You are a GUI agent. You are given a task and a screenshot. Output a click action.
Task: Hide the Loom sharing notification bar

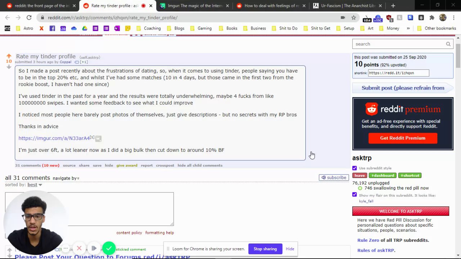[x=290, y=249]
